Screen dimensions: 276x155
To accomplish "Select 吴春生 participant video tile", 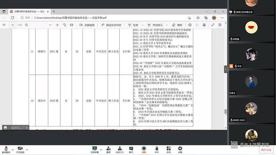I will click(251, 83).
